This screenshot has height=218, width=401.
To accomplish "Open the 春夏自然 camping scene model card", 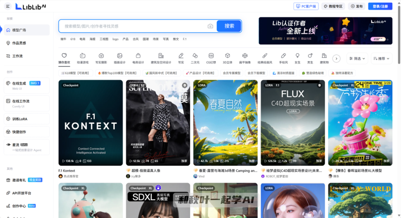I will pos(225,123).
